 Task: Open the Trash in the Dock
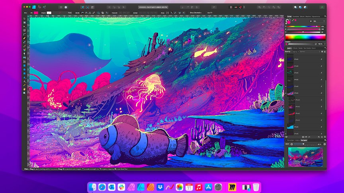click(256, 187)
